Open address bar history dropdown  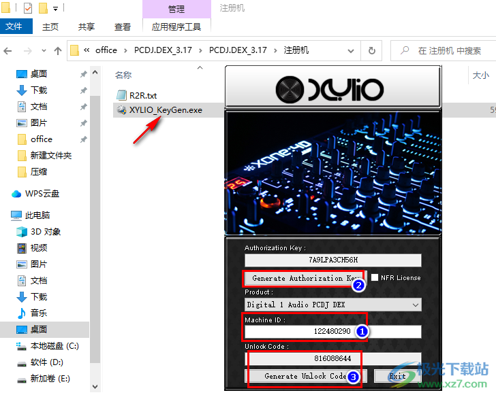coord(351,51)
